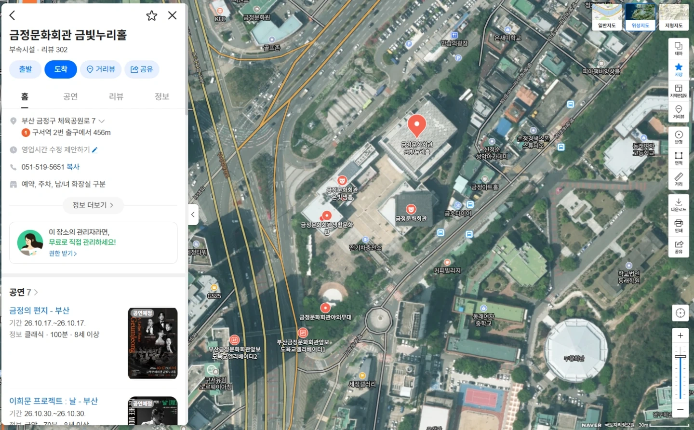This screenshot has width=694, height=430.
Task: Click the 공유 button in the place panel
Action: click(142, 69)
